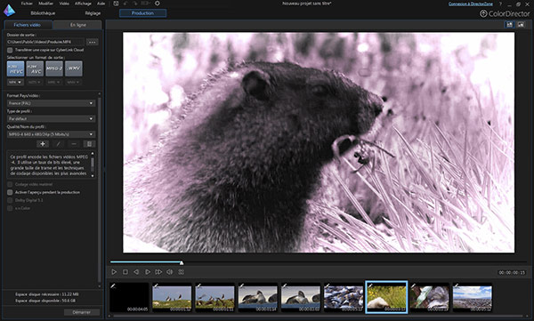Click the output folder path field

[45, 42]
